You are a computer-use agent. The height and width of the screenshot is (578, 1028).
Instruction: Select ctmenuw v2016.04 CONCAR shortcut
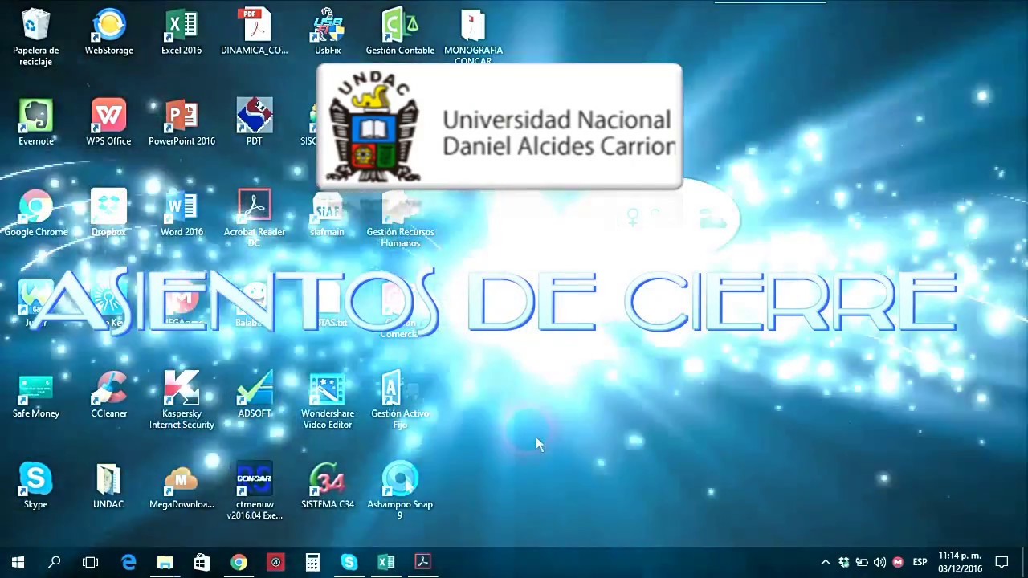[x=255, y=490]
